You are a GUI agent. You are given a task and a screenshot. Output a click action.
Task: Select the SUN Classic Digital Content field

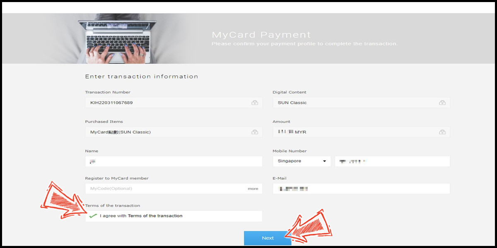pyautogui.click(x=361, y=103)
